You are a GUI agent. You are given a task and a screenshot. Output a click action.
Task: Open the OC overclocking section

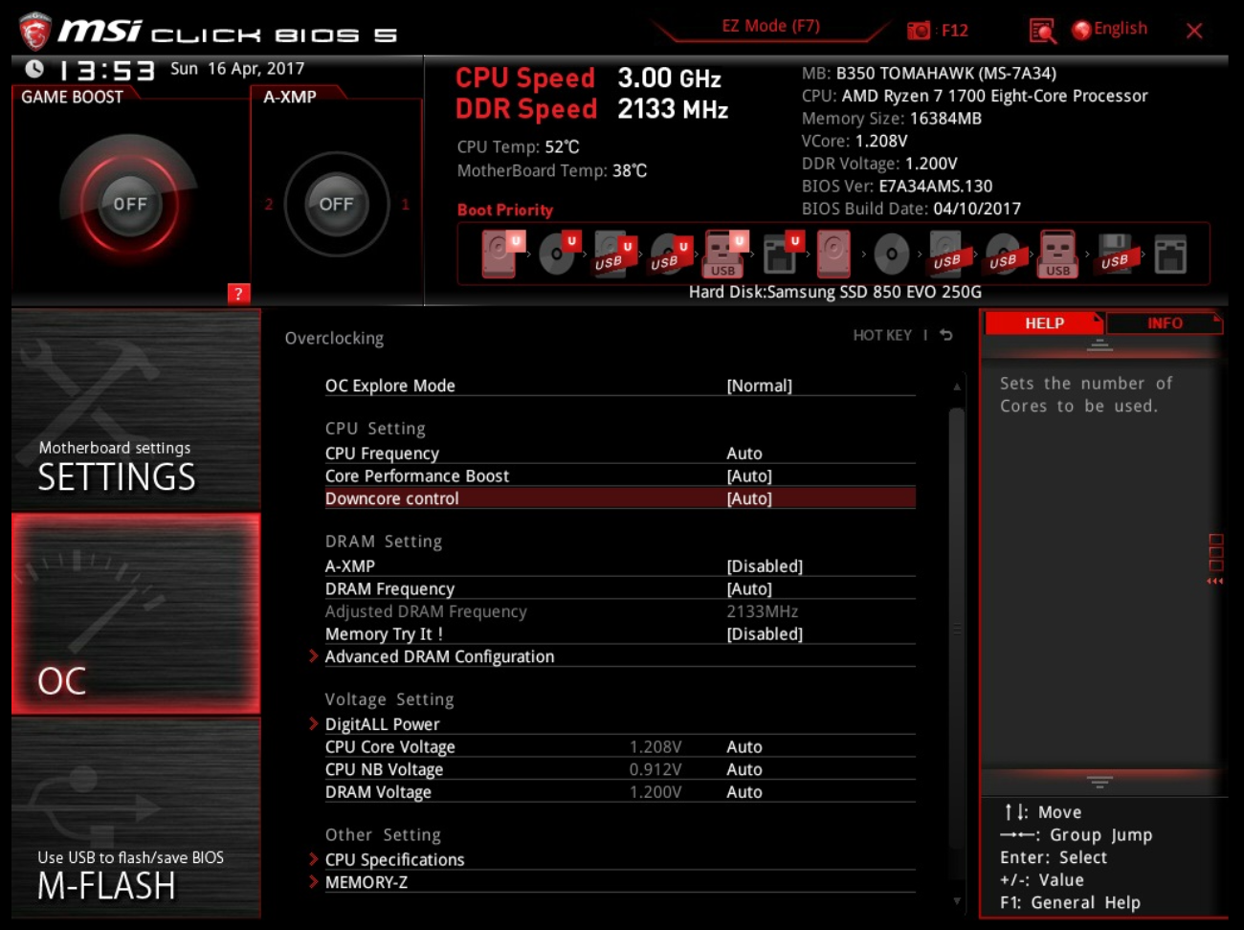pos(136,614)
